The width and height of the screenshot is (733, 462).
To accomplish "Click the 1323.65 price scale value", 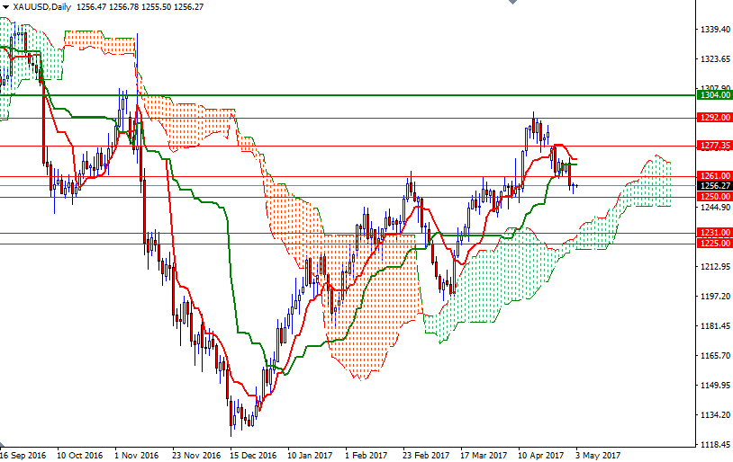I will point(715,58).
